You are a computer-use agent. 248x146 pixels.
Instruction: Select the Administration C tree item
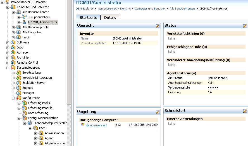[x=56, y=133]
